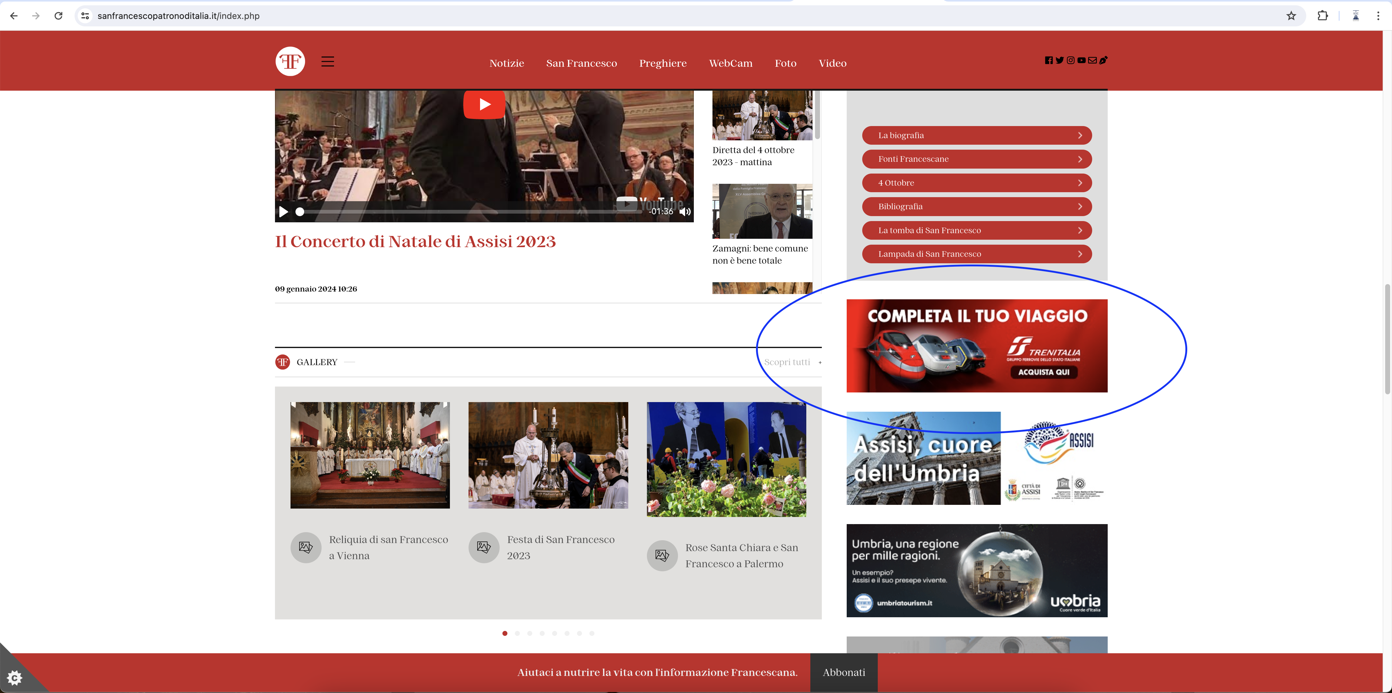The image size is (1392, 693).
Task: Open the Preghiere menu item
Action: (x=662, y=63)
